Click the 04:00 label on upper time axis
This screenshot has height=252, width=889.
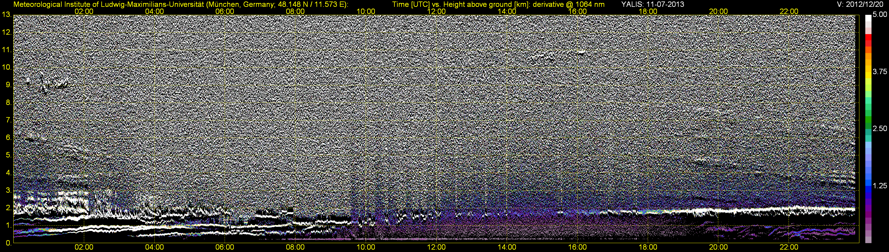point(155,11)
